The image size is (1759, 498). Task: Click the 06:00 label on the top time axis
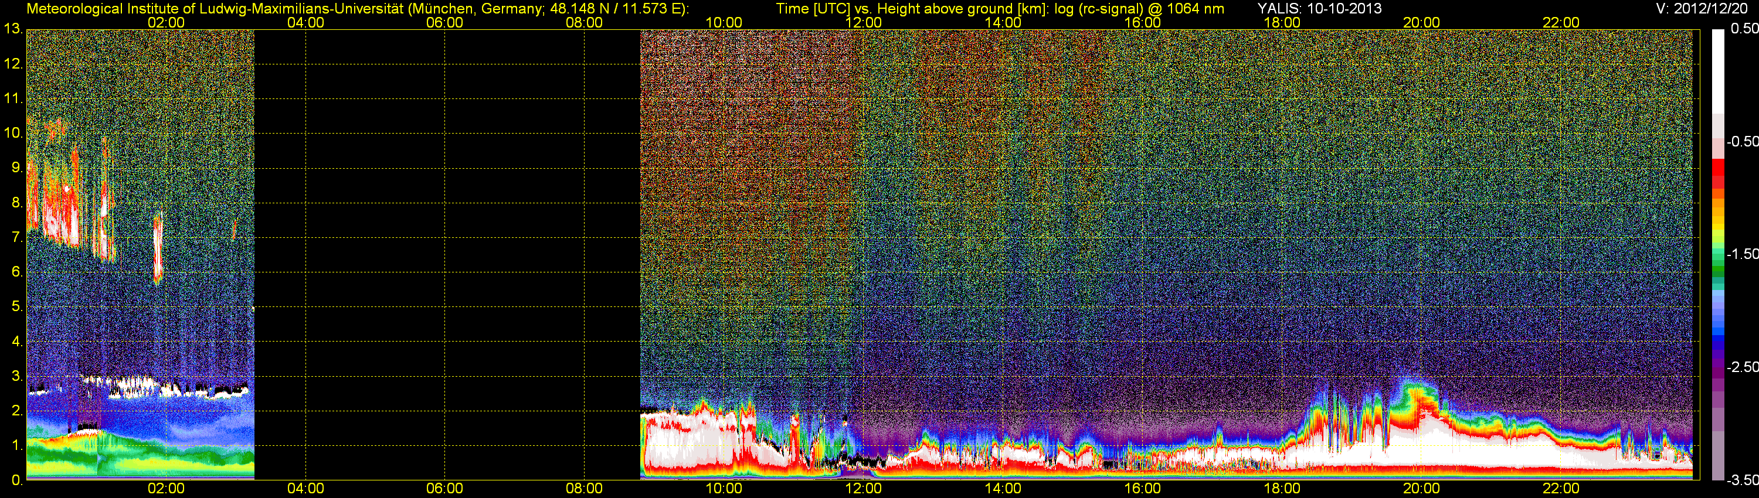(444, 22)
